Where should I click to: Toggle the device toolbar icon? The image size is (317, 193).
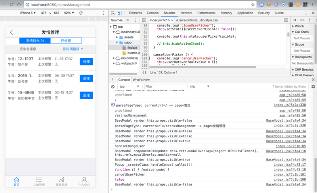[x=120, y=13]
